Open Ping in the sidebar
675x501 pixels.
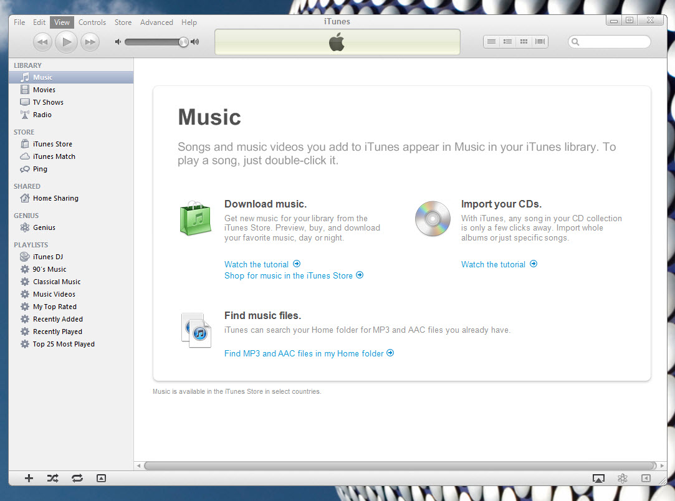point(71,169)
